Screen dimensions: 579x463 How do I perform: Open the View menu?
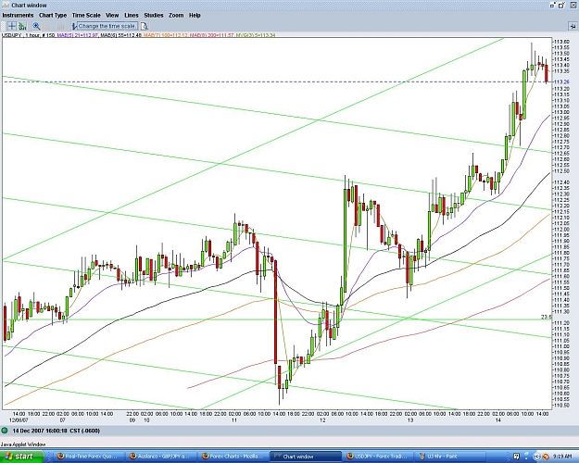(x=112, y=16)
